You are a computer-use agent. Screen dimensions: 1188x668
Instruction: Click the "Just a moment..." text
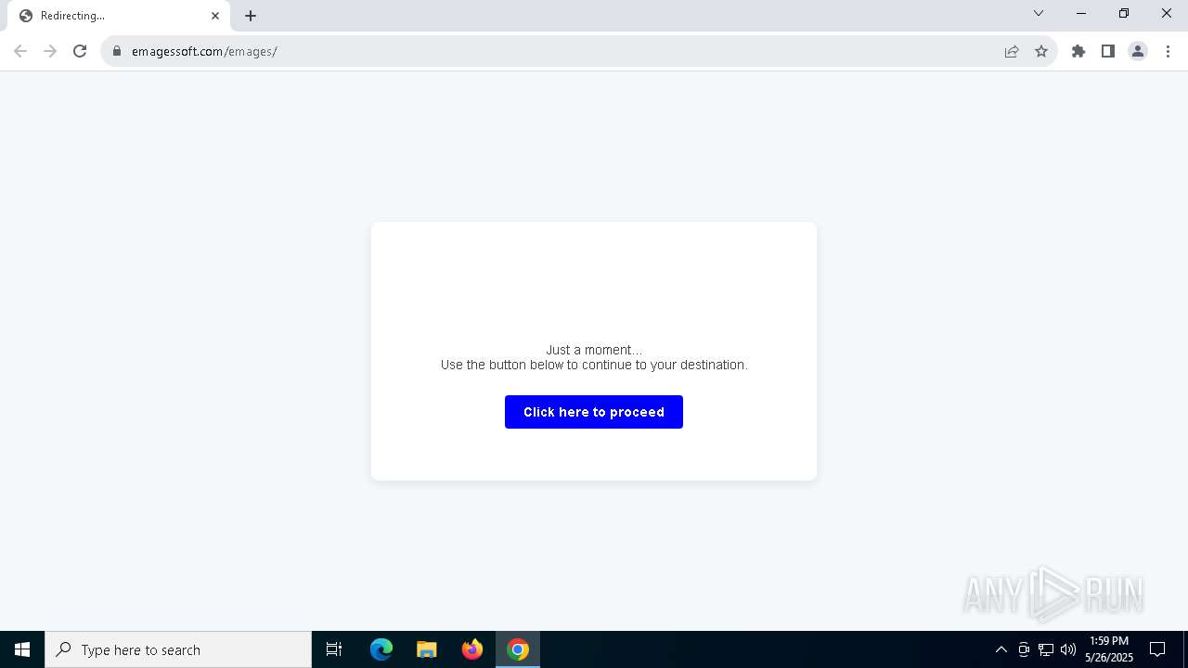(x=594, y=350)
